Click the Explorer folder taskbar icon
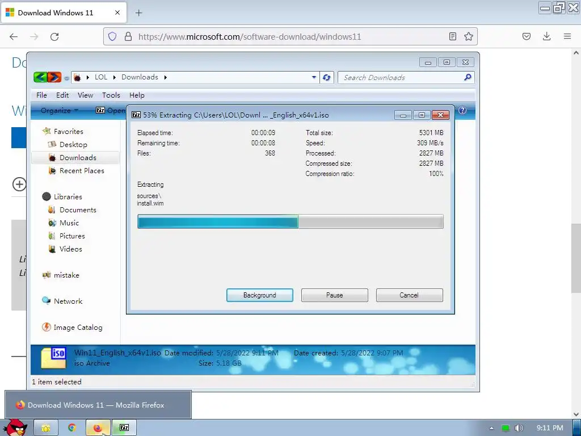 tap(46, 428)
